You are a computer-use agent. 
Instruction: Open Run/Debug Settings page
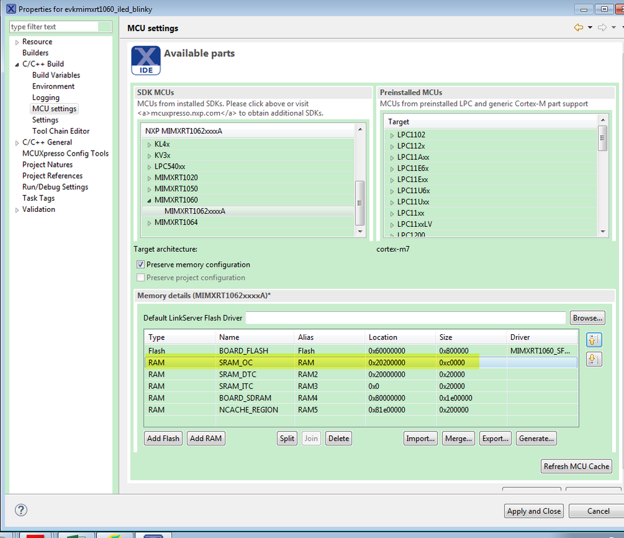tap(56, 187)
